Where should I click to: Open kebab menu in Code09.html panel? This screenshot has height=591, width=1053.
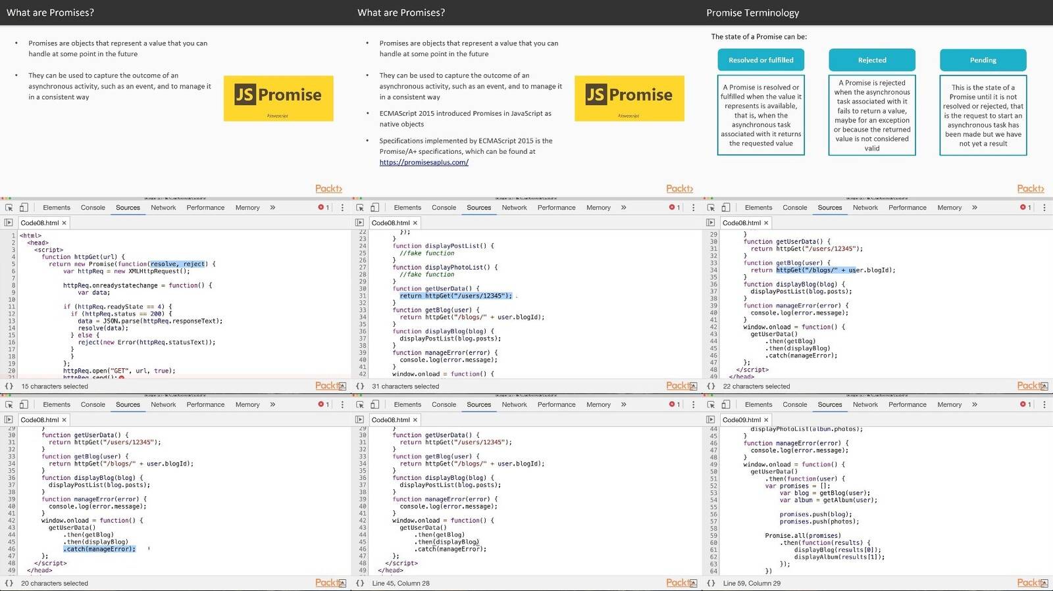tap(1044, 404)
